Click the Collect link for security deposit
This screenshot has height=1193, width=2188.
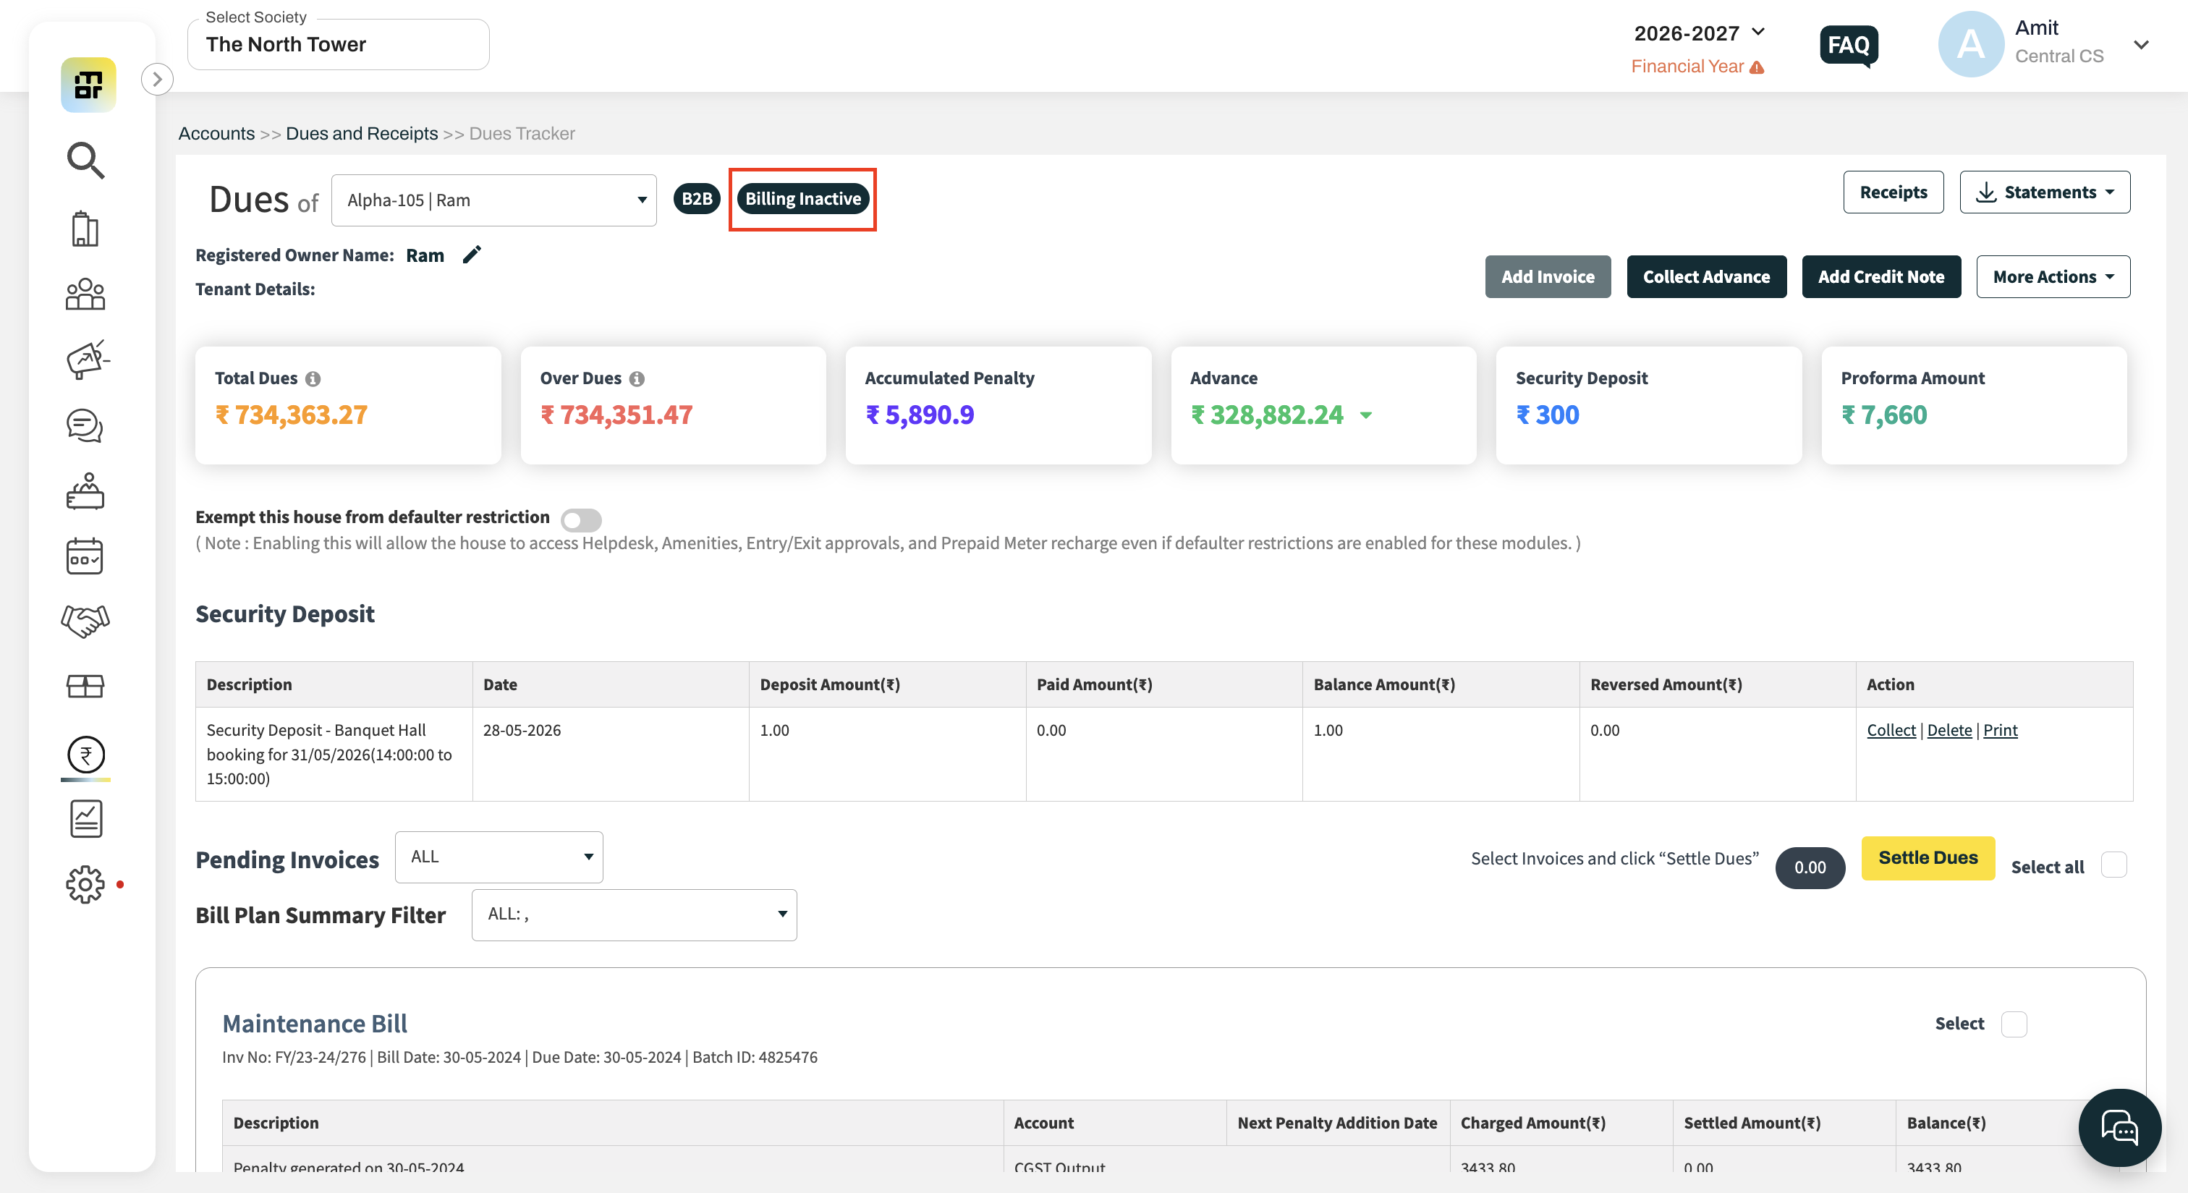(x=1891, y=730)
